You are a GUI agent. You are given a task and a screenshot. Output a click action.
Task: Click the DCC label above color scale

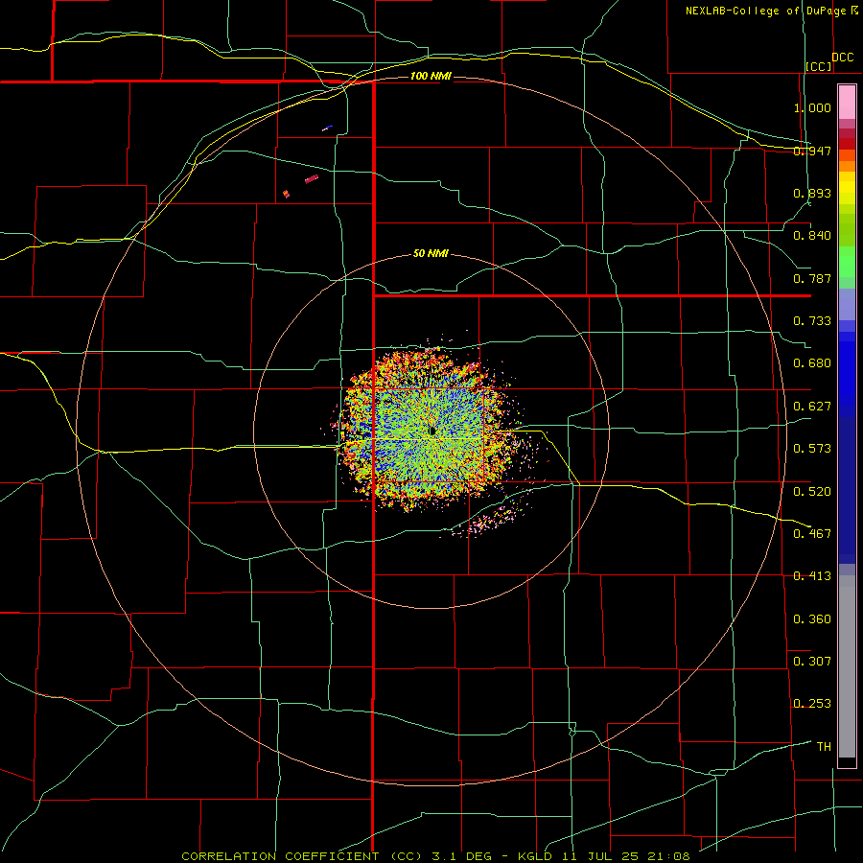coord(842,58)
